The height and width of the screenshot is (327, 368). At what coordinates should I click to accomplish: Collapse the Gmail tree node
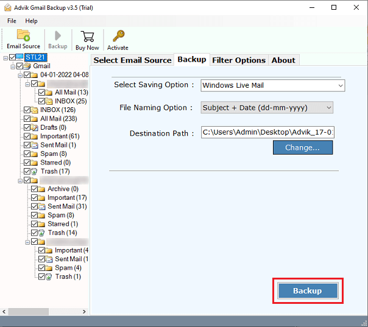[x=13, y=66]
